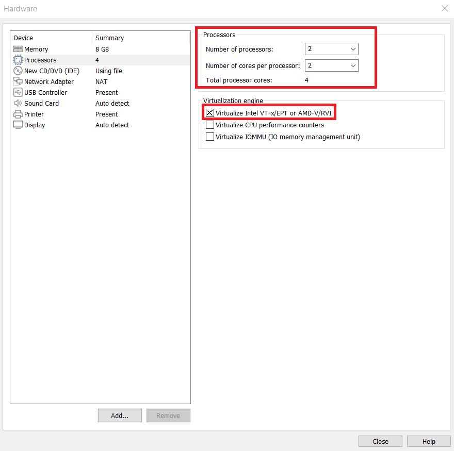Click the 'NAT' summary value
This screenshot has width=454, height=451.
pyautogui.click(x=101, y=81)
